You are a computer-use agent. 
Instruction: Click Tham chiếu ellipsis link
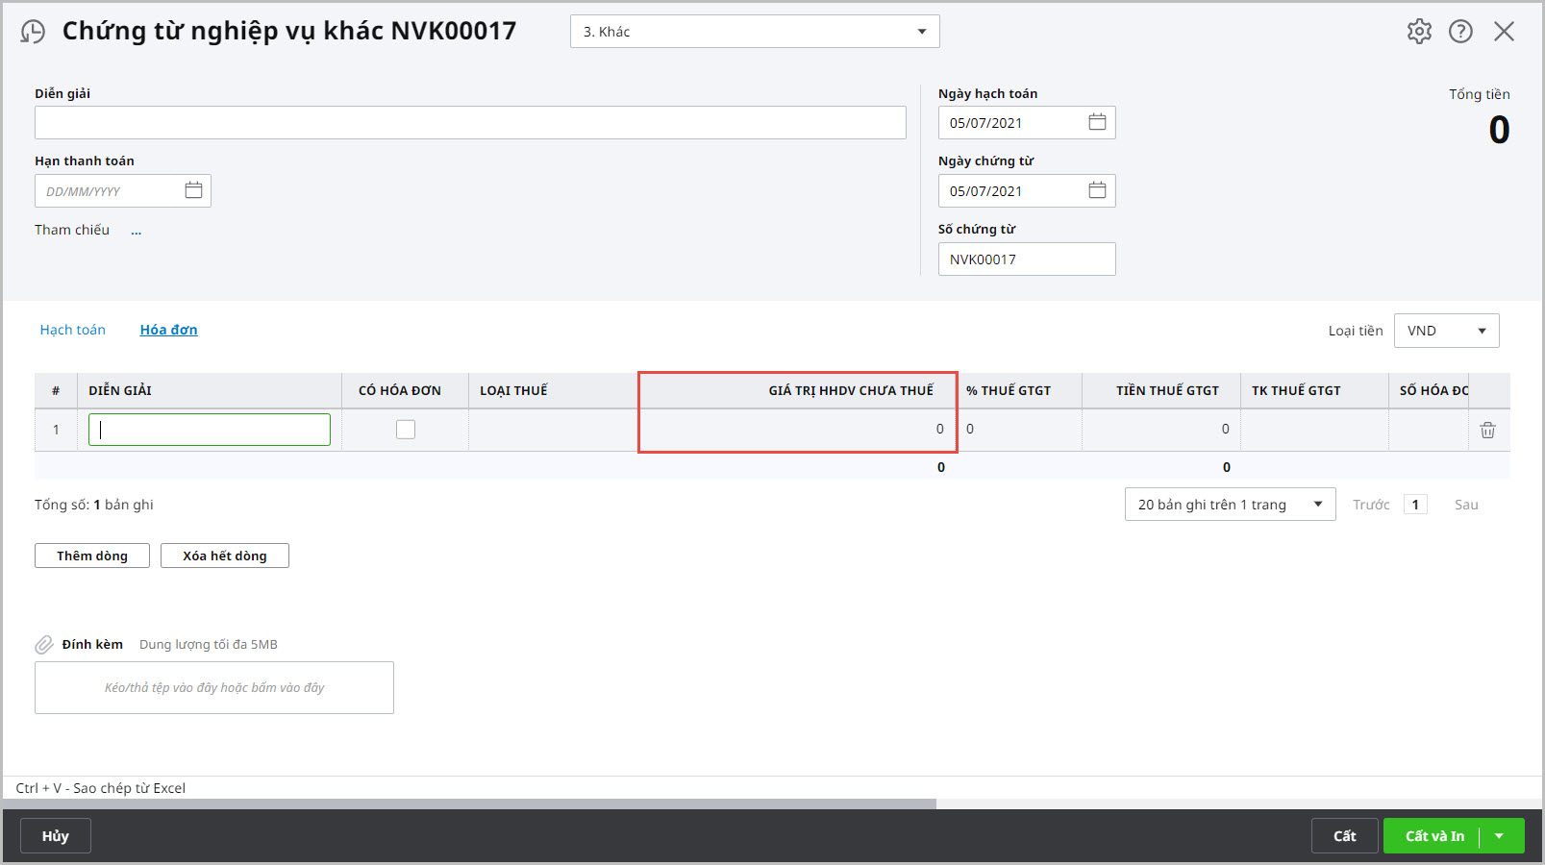(x=137, y=231)
